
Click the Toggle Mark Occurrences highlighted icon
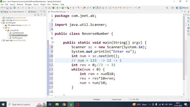point(97,8)
